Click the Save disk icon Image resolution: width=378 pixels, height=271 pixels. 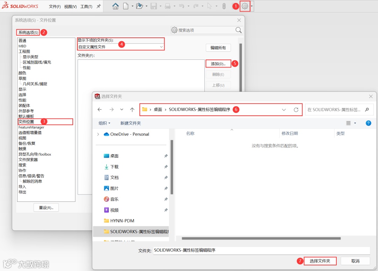(x=154, y=6)
